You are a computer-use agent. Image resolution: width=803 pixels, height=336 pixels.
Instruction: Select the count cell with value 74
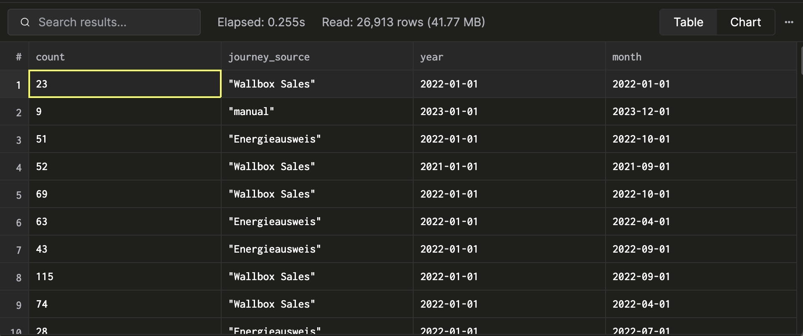pyautogui.click(x=125, y=304)
